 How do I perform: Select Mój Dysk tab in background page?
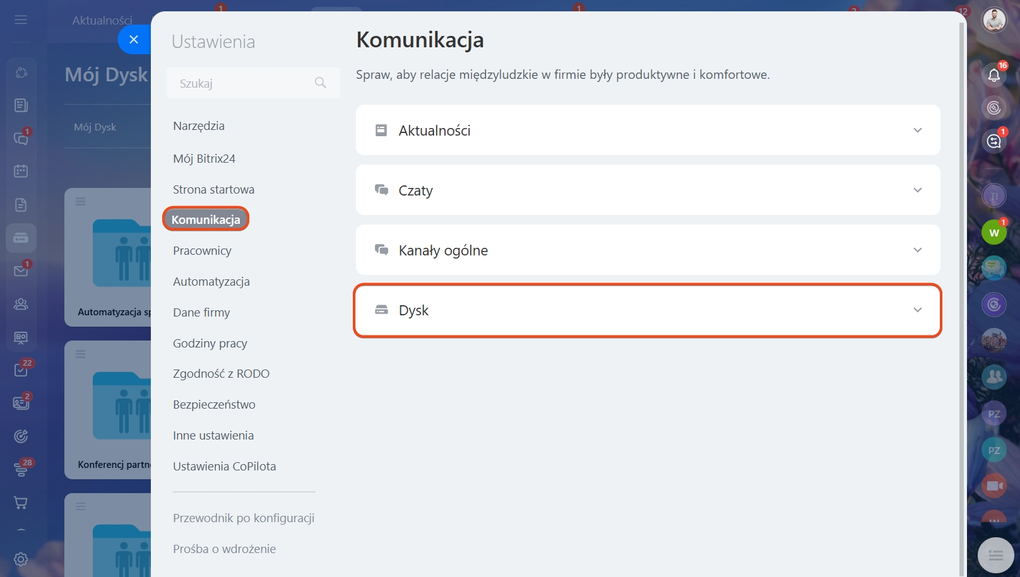click(95, 127)
